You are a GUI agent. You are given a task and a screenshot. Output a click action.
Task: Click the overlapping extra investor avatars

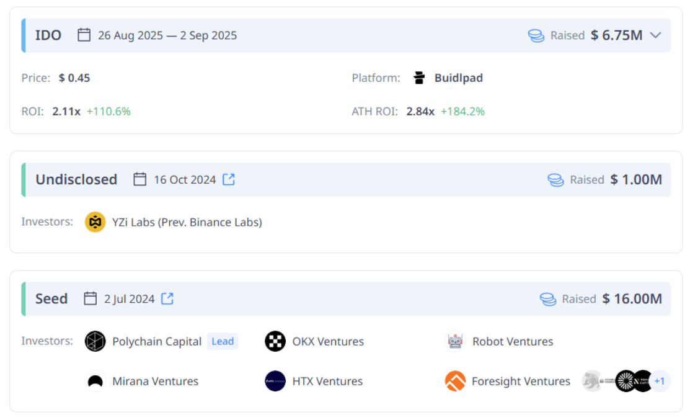tap(617, 381)
